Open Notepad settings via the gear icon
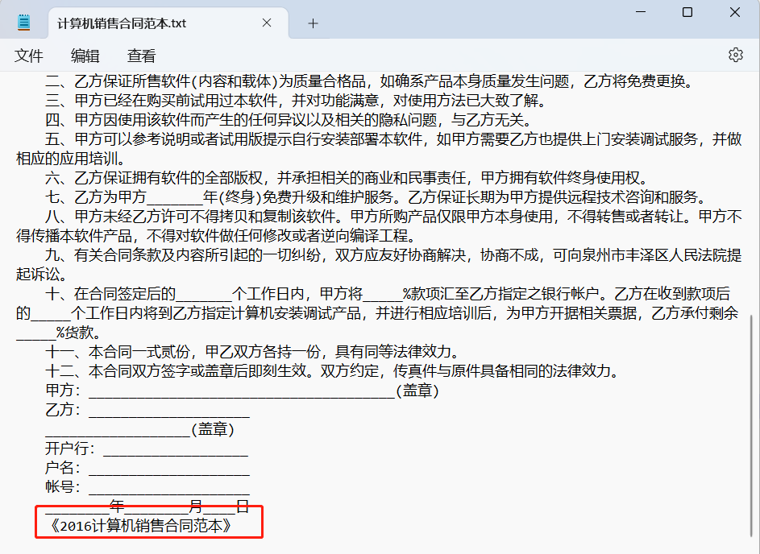Viewport: 760px width, 554px height. coord(734,55)
